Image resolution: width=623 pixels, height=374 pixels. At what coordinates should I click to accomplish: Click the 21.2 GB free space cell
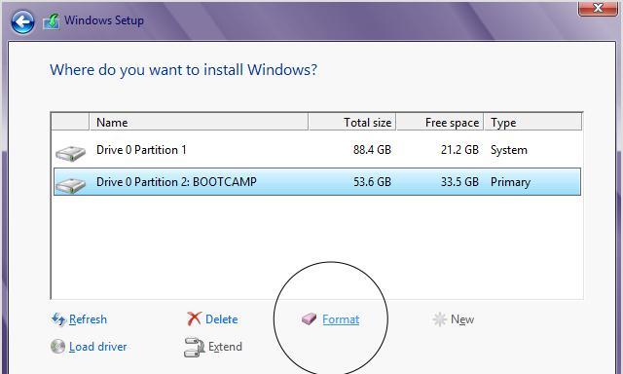coord(459,150)
